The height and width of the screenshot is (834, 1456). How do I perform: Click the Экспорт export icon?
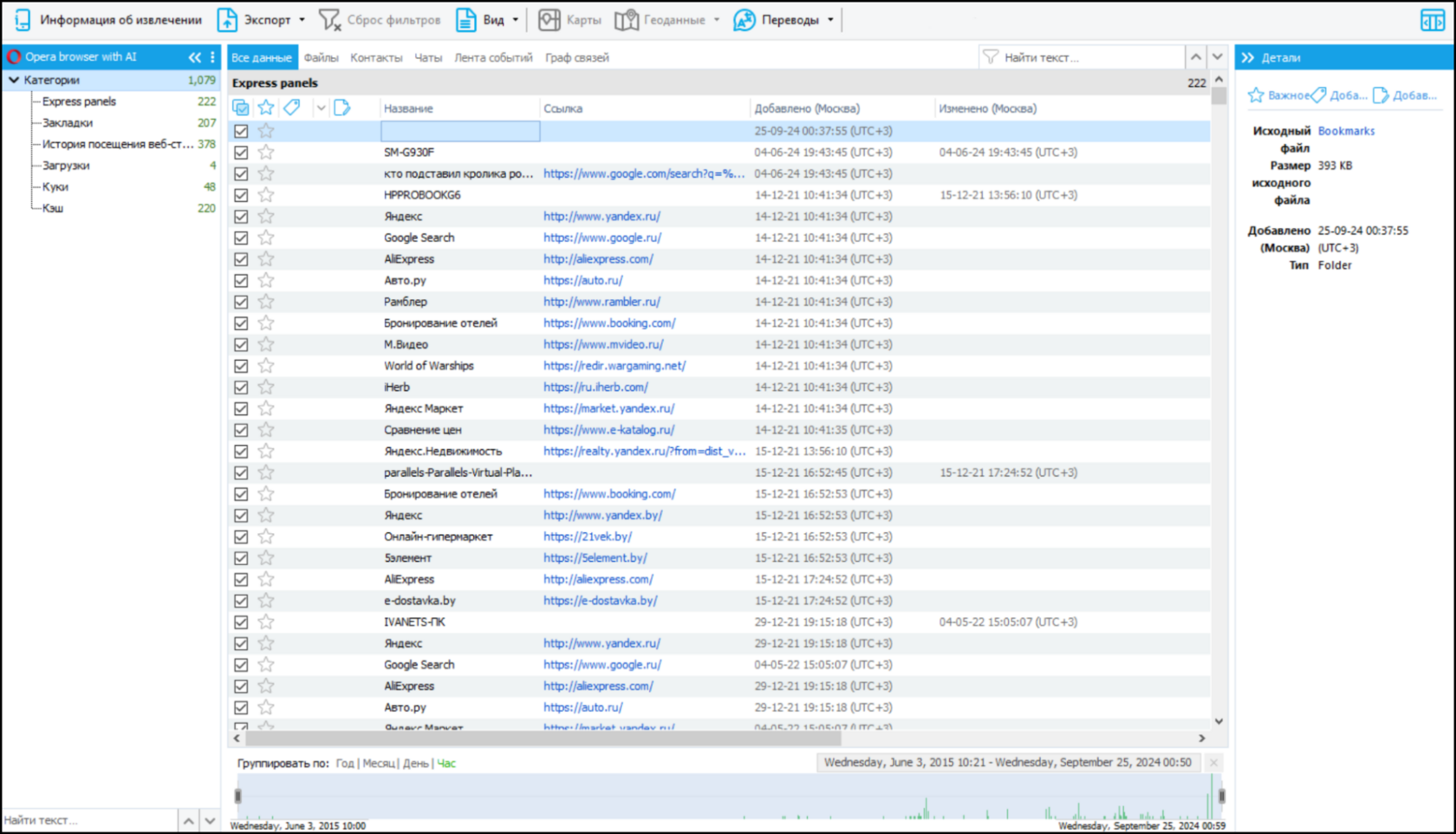[227, 20]
